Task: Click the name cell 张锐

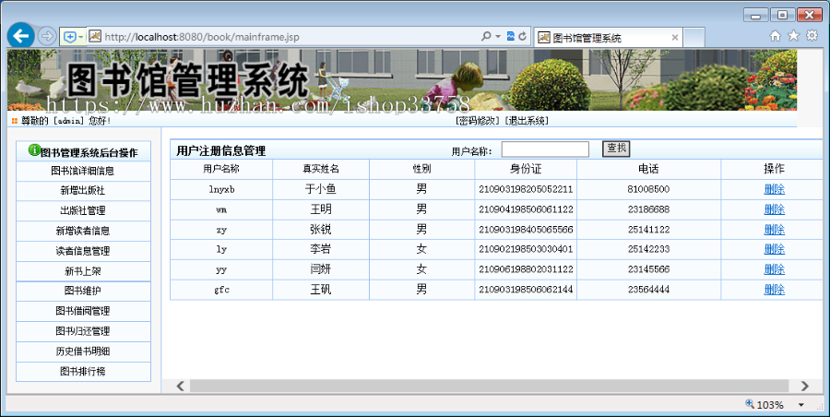Action: pos(321,230)
